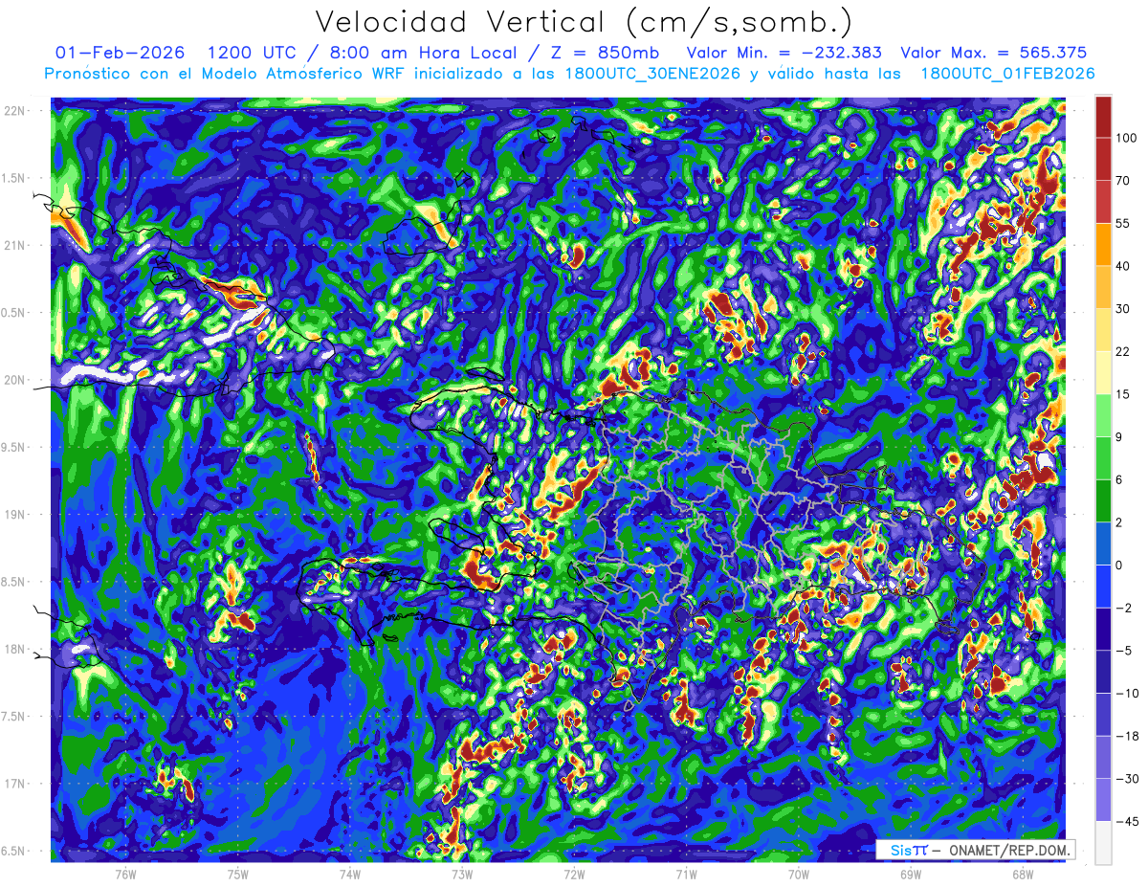1148x887 pixels.
Task: Click the colorbar value "-45"
Action: (1126, 821)
